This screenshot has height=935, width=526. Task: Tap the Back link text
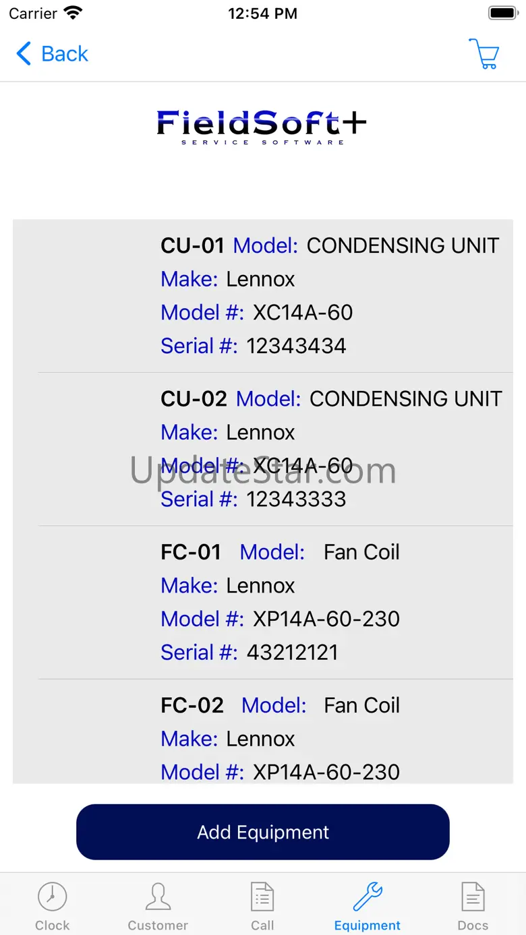(x=65, y=54)
